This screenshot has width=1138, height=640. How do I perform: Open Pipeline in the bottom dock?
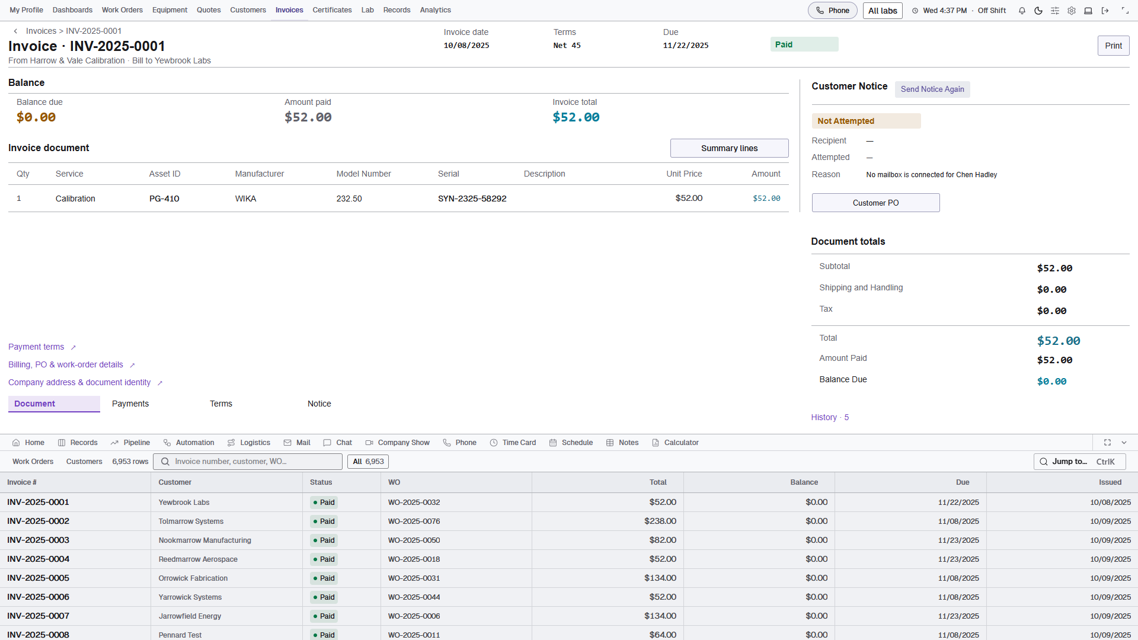pyautogui.click(x=130, y=443)
